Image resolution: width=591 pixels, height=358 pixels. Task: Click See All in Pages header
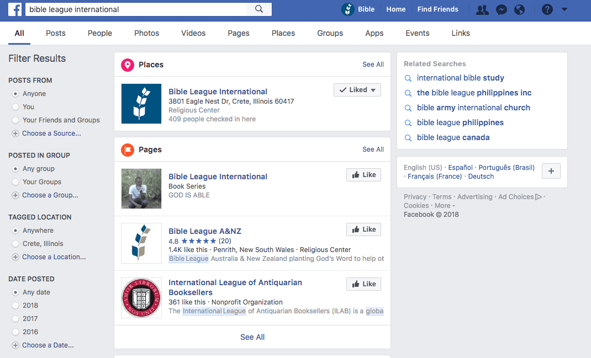click(x=373, y=149)
